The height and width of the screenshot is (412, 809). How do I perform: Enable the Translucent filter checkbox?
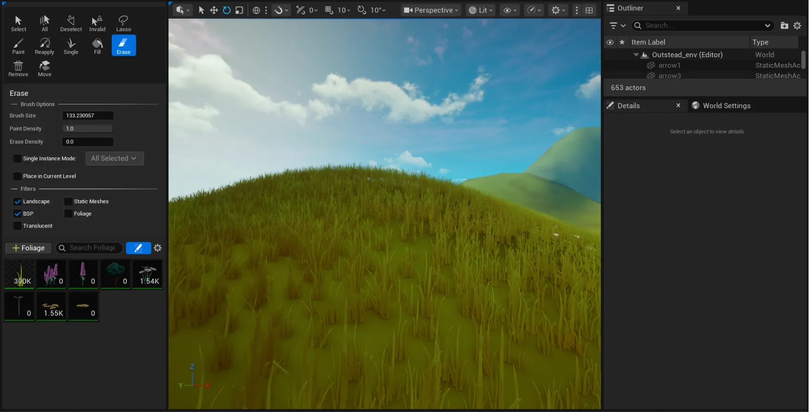click(x=18, y=226)
